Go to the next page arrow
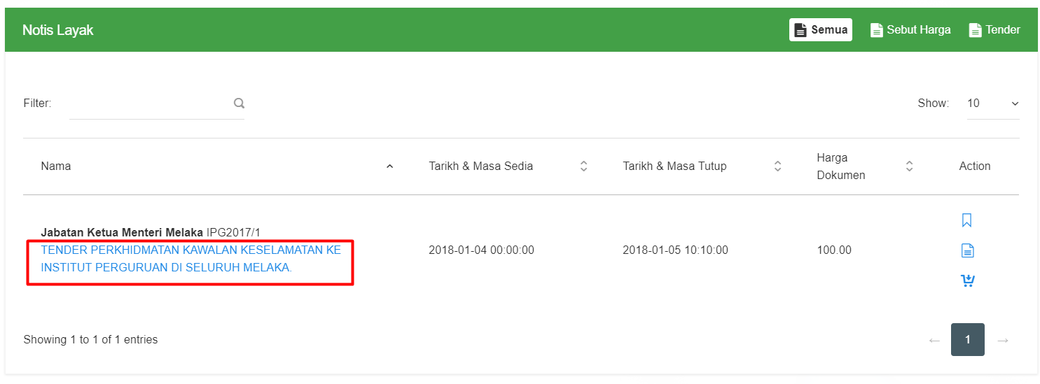1040x384 pixels. coord(1003,341)
